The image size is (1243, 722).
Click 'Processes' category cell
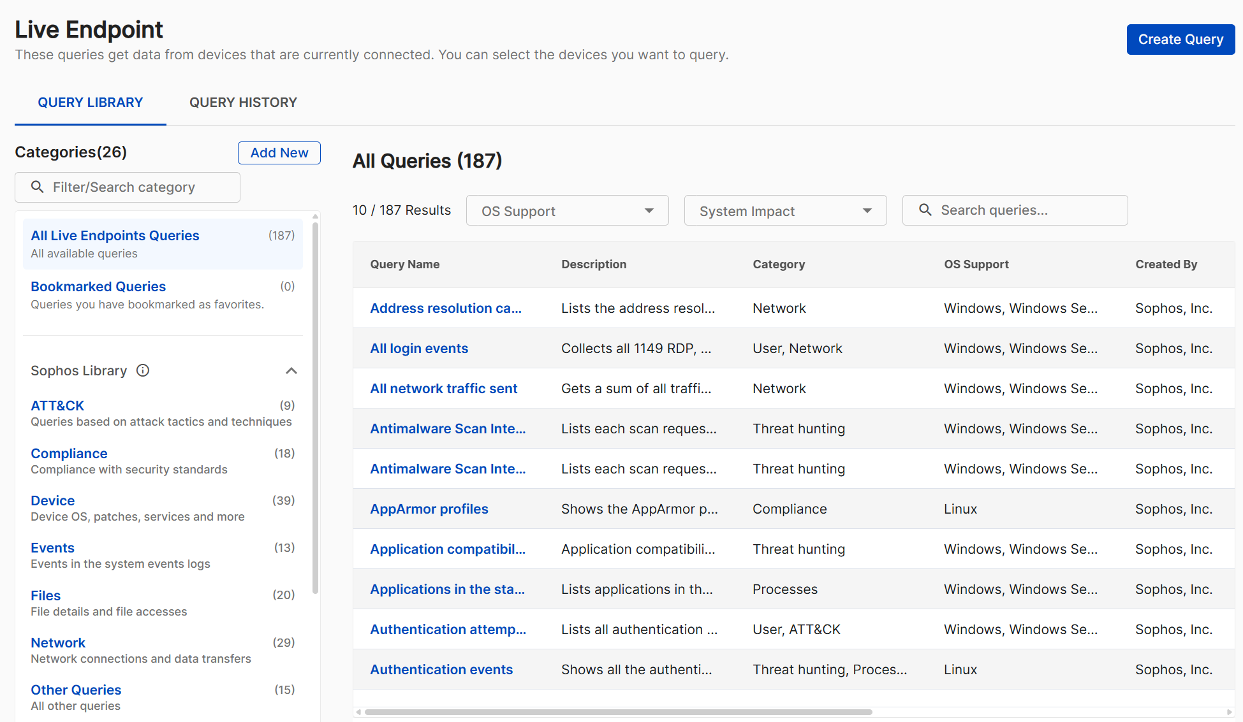click(785, 589)
